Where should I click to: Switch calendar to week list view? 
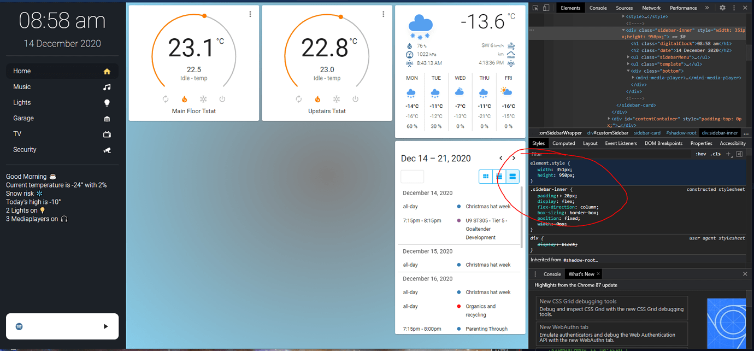[499, 177]
